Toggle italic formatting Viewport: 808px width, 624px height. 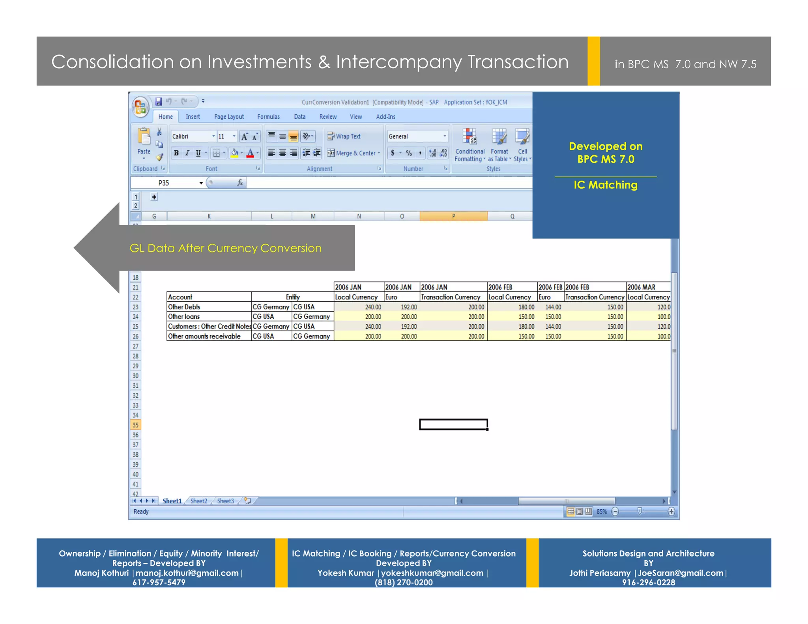click(x=187, y=153)
